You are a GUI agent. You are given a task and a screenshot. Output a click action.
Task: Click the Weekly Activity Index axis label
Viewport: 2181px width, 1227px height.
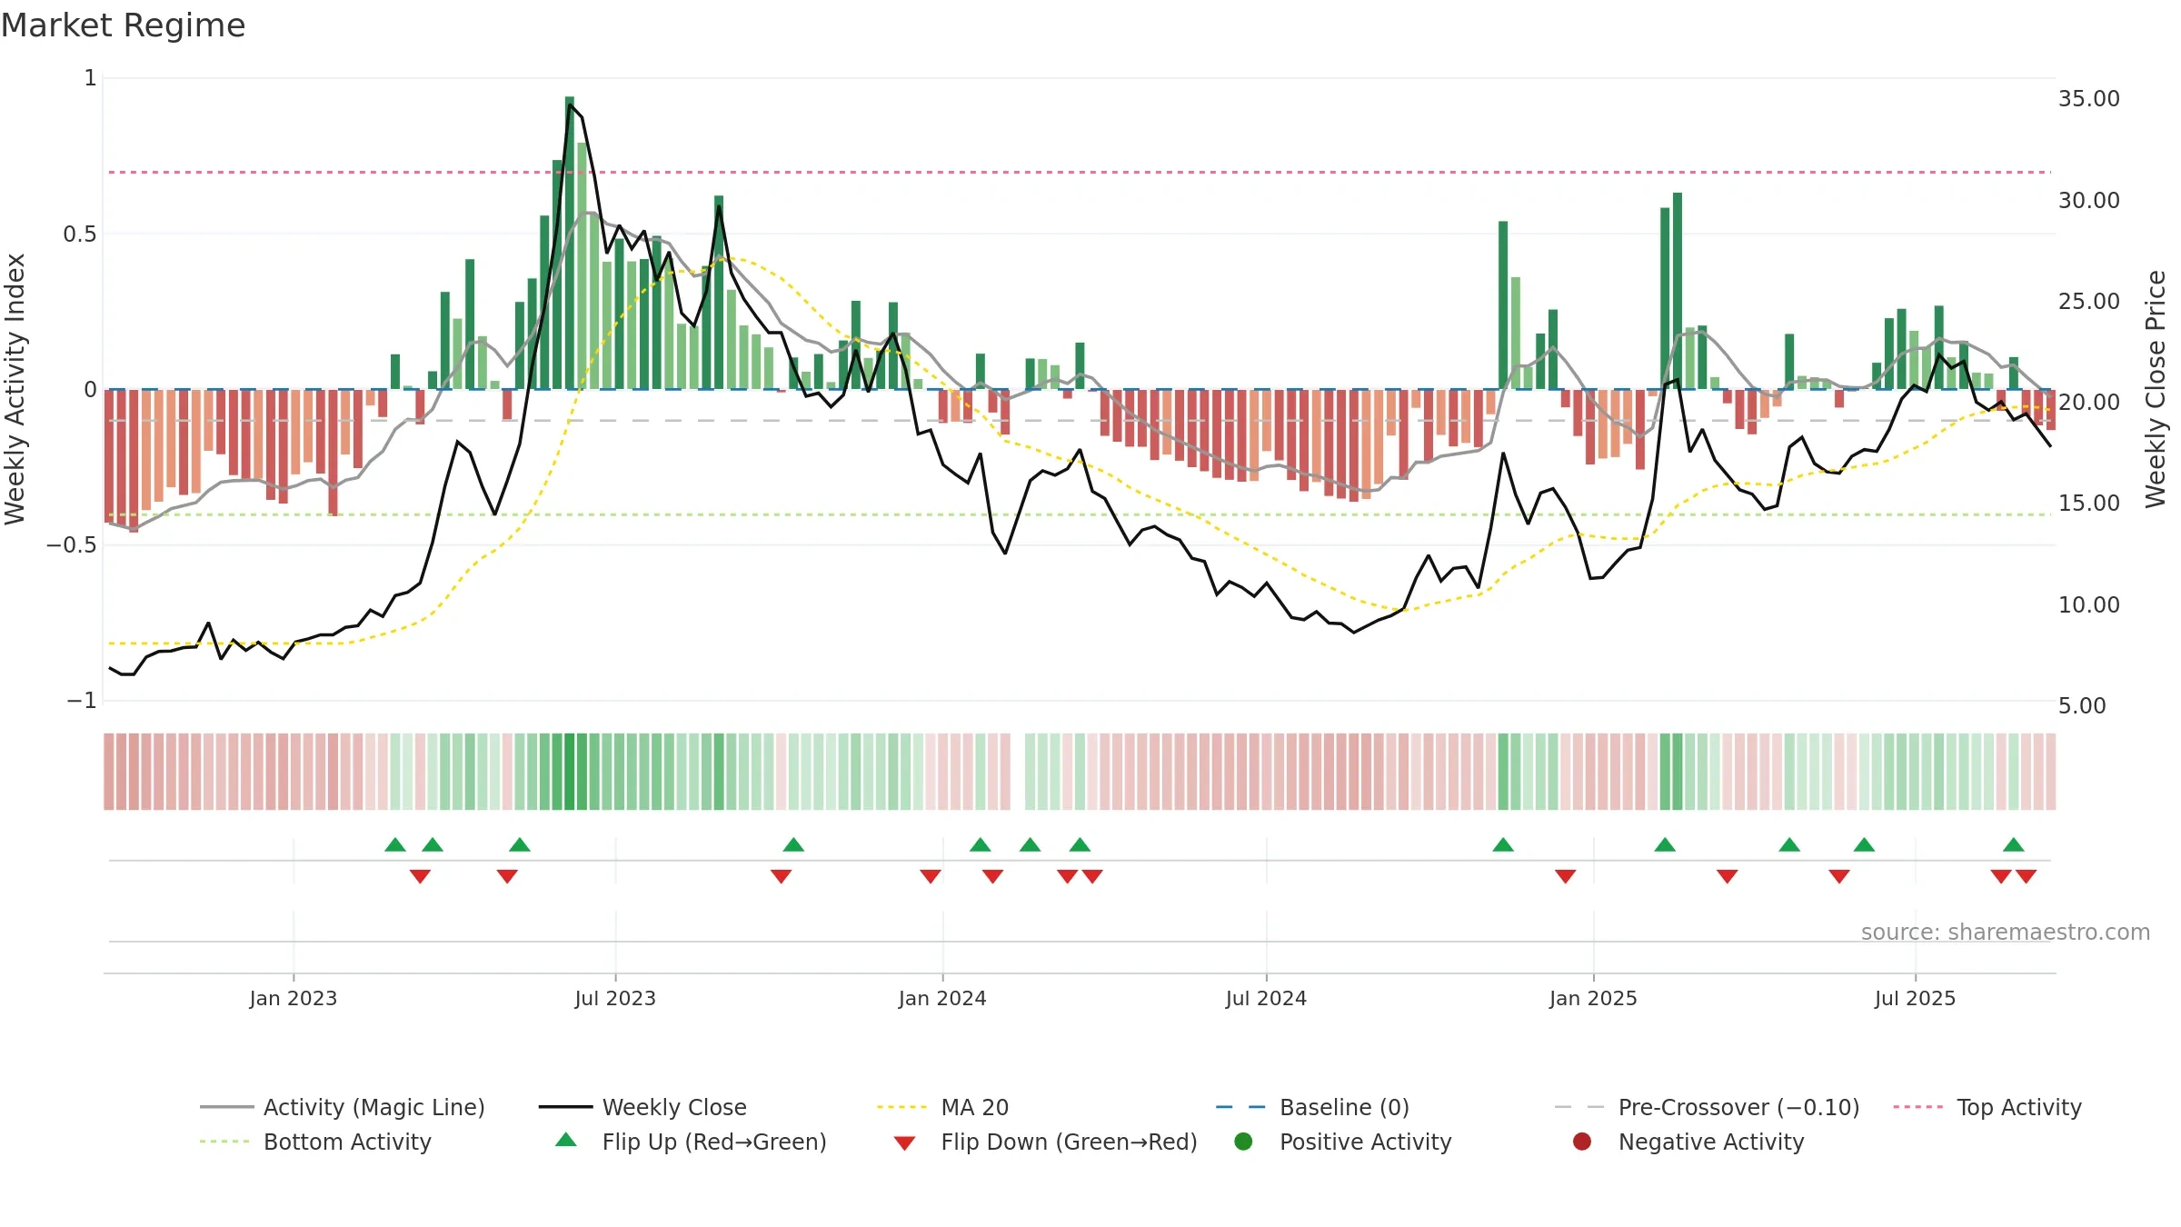(15, 389)
